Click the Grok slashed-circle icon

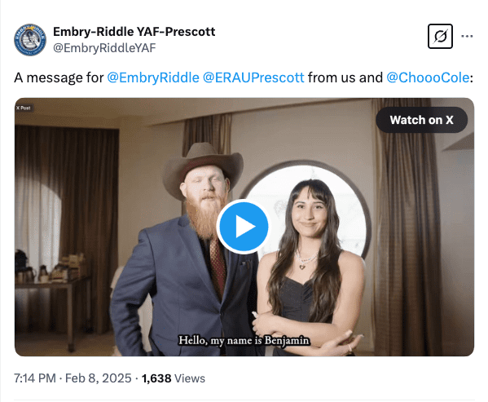tap(440, 37)
